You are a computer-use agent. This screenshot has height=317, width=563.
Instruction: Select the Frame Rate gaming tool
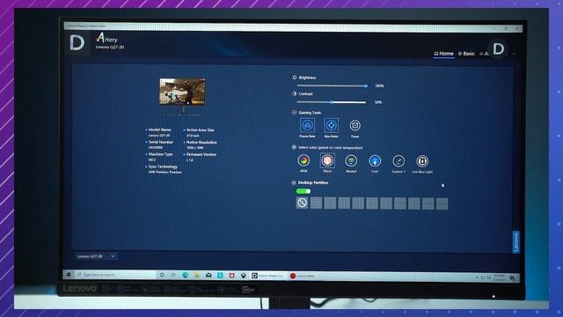(x=307, y=125)
